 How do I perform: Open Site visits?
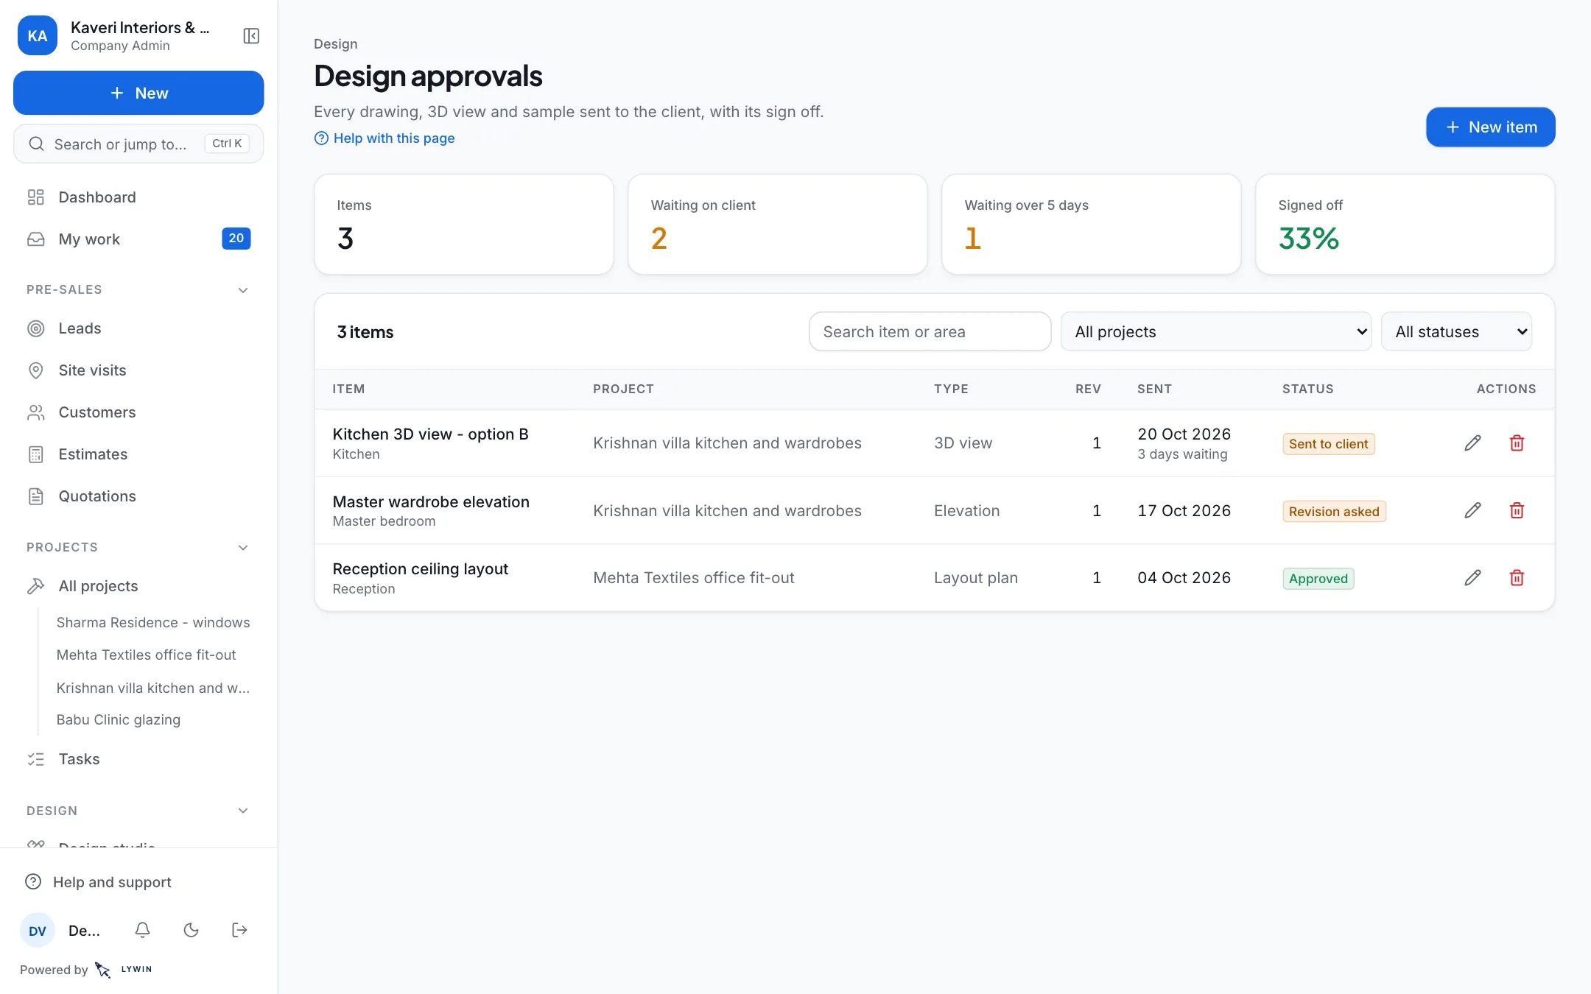click(x=138, y=370)
